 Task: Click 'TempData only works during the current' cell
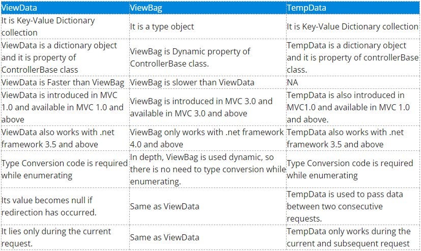tap(353, 237)
